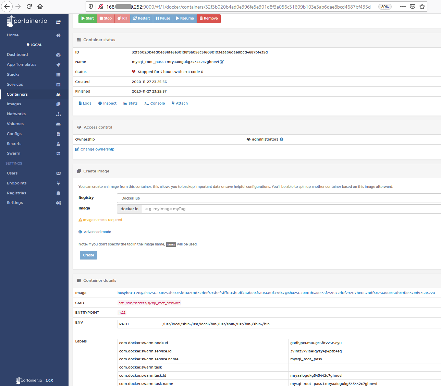The height and width of the screenshot is (386, 441).
Task: Click the Create image button
Action: click(88, 255)
